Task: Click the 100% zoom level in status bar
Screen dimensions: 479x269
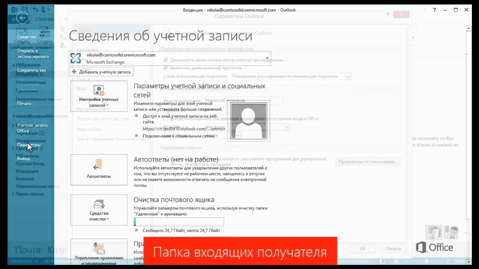Action: tap(460, 261)
